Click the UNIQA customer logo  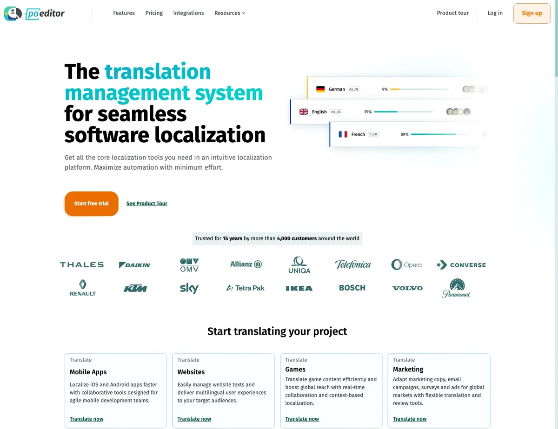[x=299, y=264]
